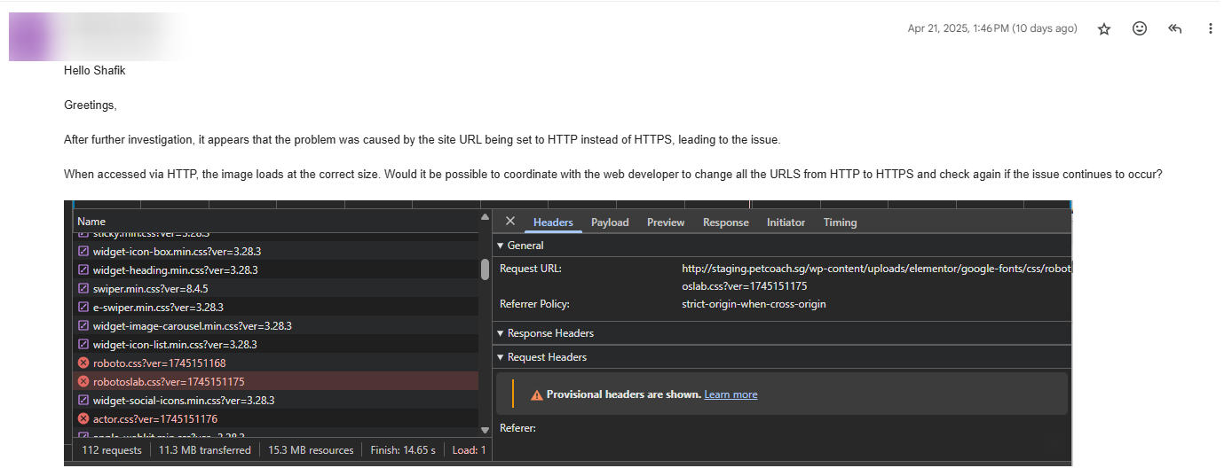Click the request list scrollbar thumb
This screenshot has width=1232, height=476.
(485, 269)
